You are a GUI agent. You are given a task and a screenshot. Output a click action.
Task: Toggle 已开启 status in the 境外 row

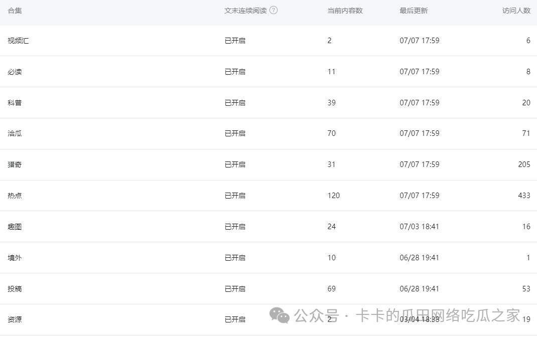(x=235, y=258)
